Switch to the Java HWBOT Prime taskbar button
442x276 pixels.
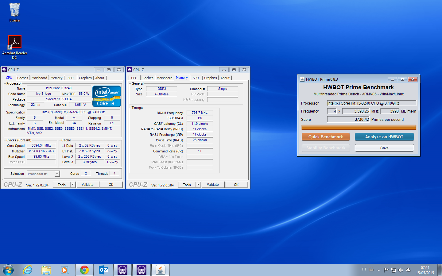[161, 270]
